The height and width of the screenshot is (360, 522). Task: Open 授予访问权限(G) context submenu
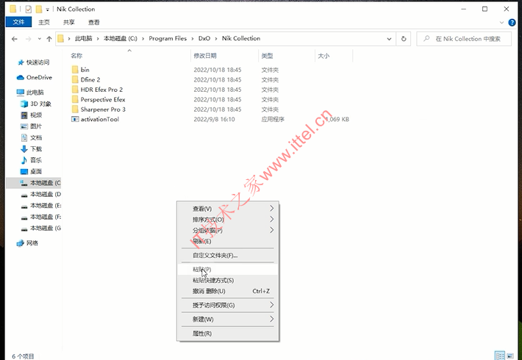[228, 305]
